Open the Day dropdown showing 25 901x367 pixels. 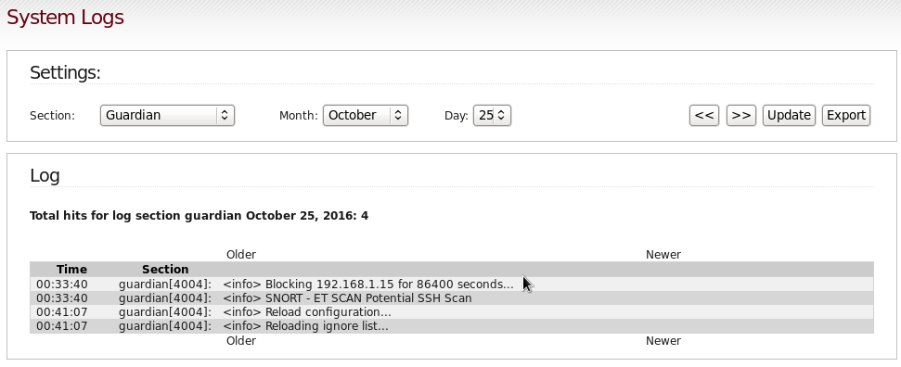click(492, 116)
